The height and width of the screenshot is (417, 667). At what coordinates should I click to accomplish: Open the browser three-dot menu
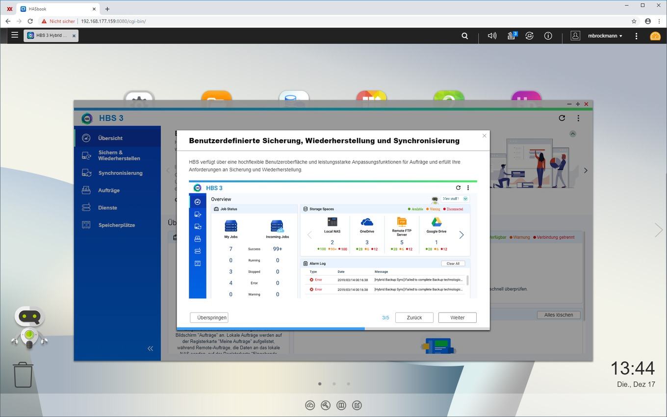[659, 21]
